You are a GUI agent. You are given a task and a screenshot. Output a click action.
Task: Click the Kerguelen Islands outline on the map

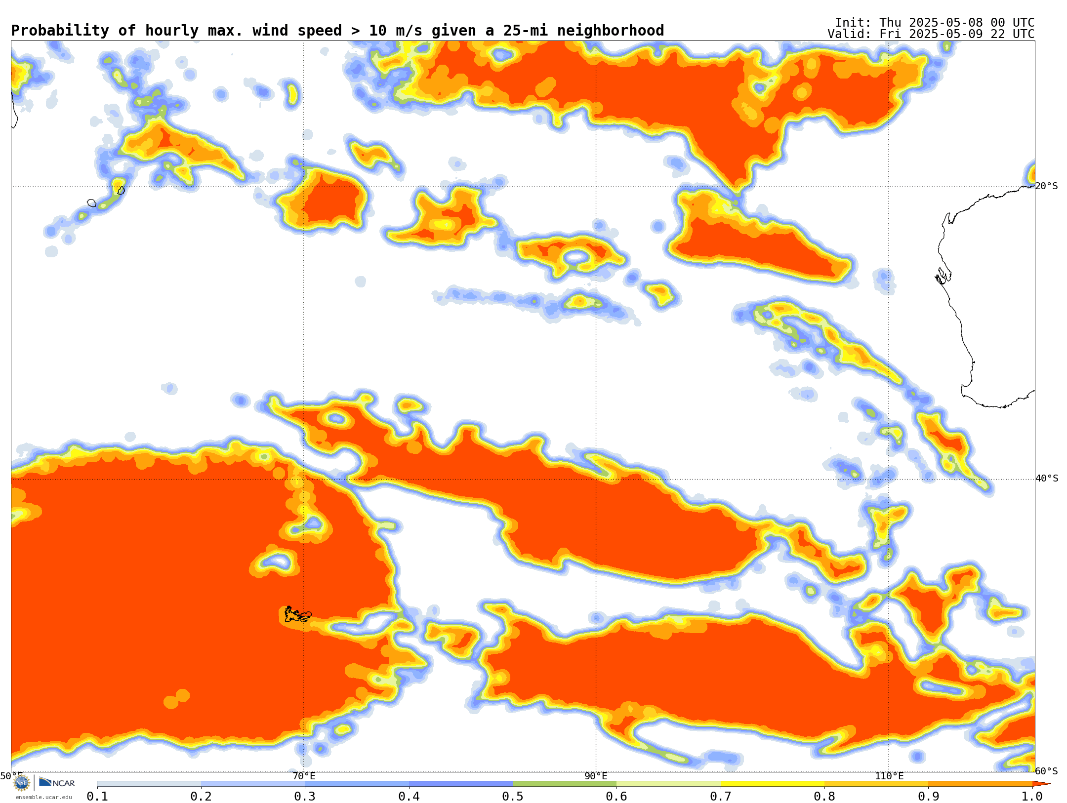tap(298, 614)
